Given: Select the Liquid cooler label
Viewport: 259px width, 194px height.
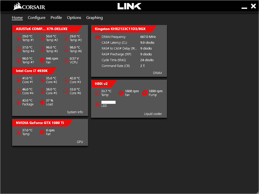Looking at the screenshot, I should 153,114.
